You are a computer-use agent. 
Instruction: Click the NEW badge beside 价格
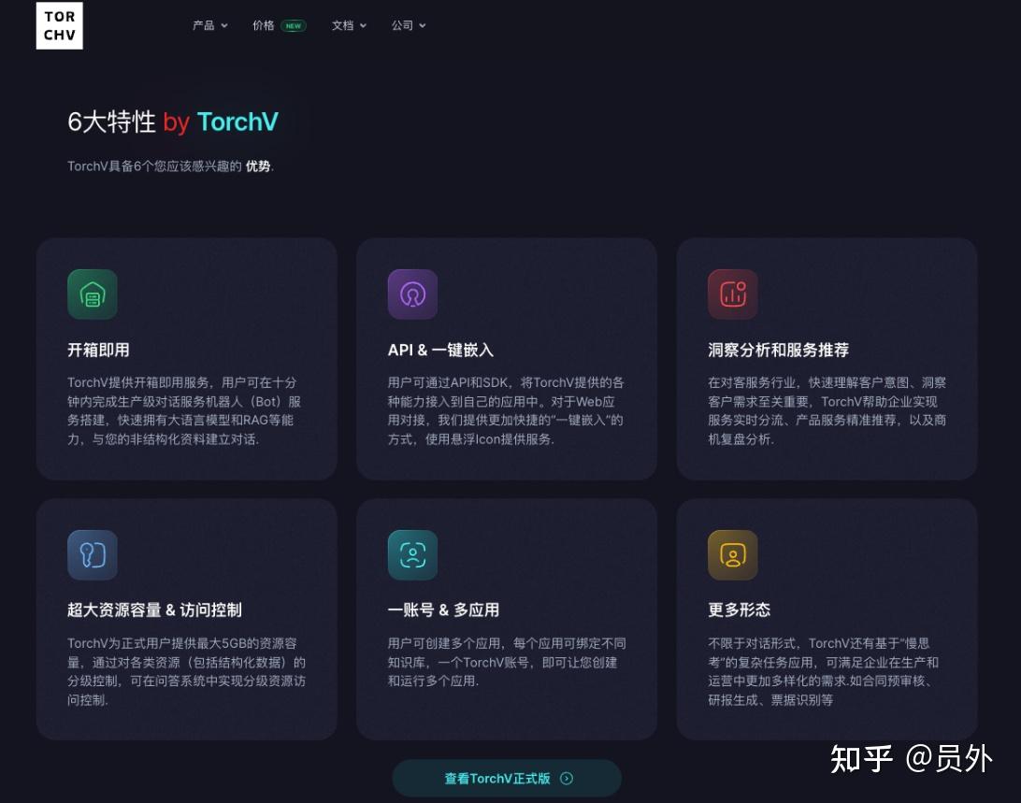293,26
